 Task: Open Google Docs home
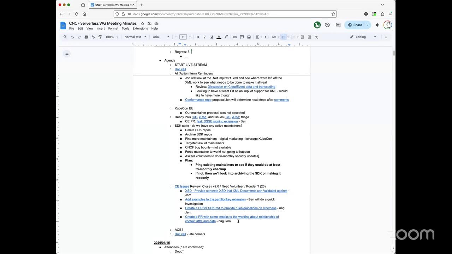pyautogui.click(x=63, y=25)
